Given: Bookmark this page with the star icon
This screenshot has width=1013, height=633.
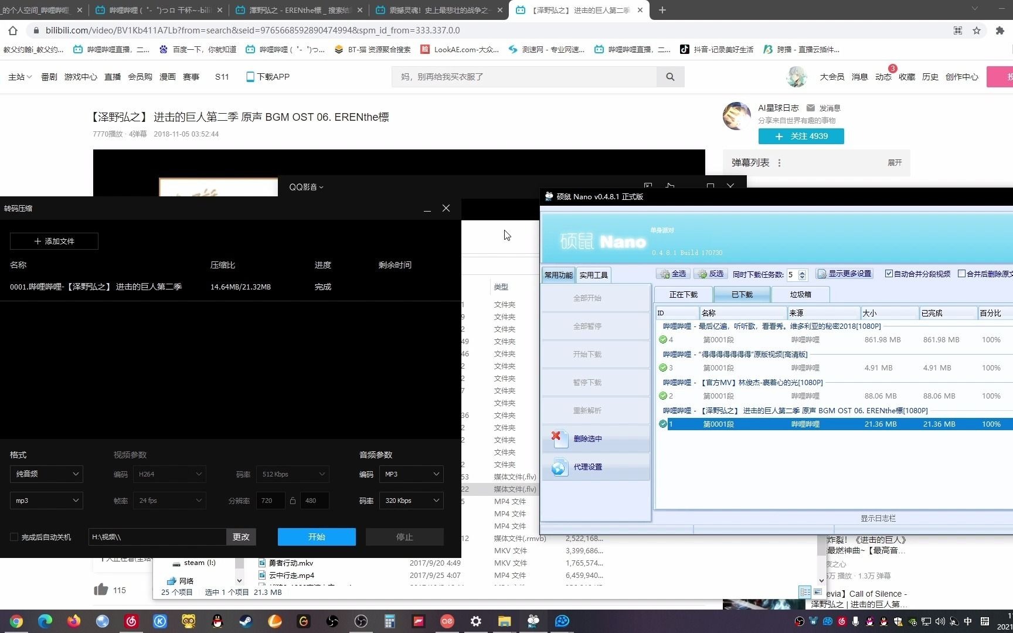Looking at the screenshot, I should click(977, 30).
